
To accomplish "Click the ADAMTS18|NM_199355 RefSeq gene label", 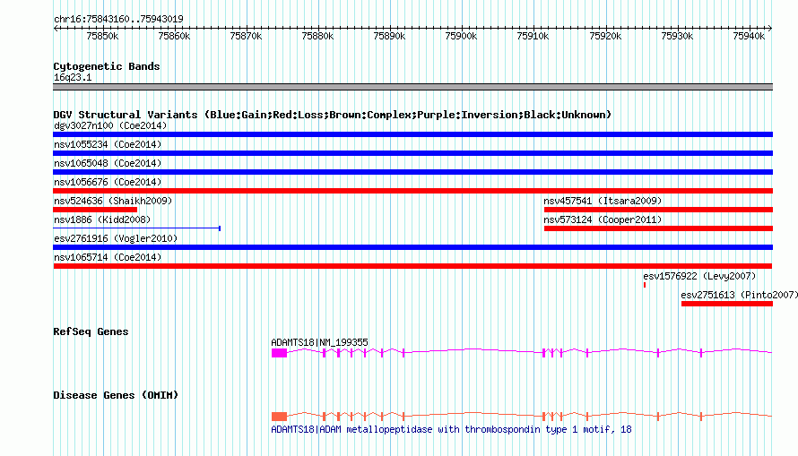I will (319, 342).
